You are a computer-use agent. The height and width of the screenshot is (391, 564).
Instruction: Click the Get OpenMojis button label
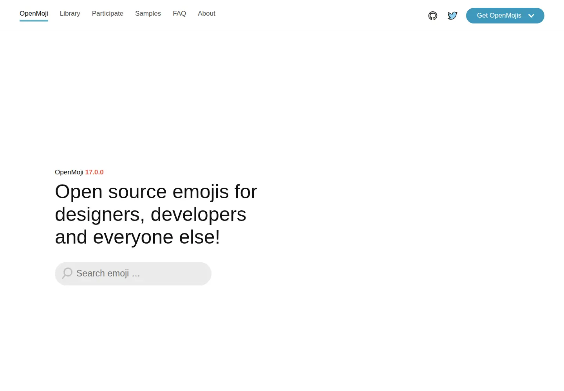[499, 16]
